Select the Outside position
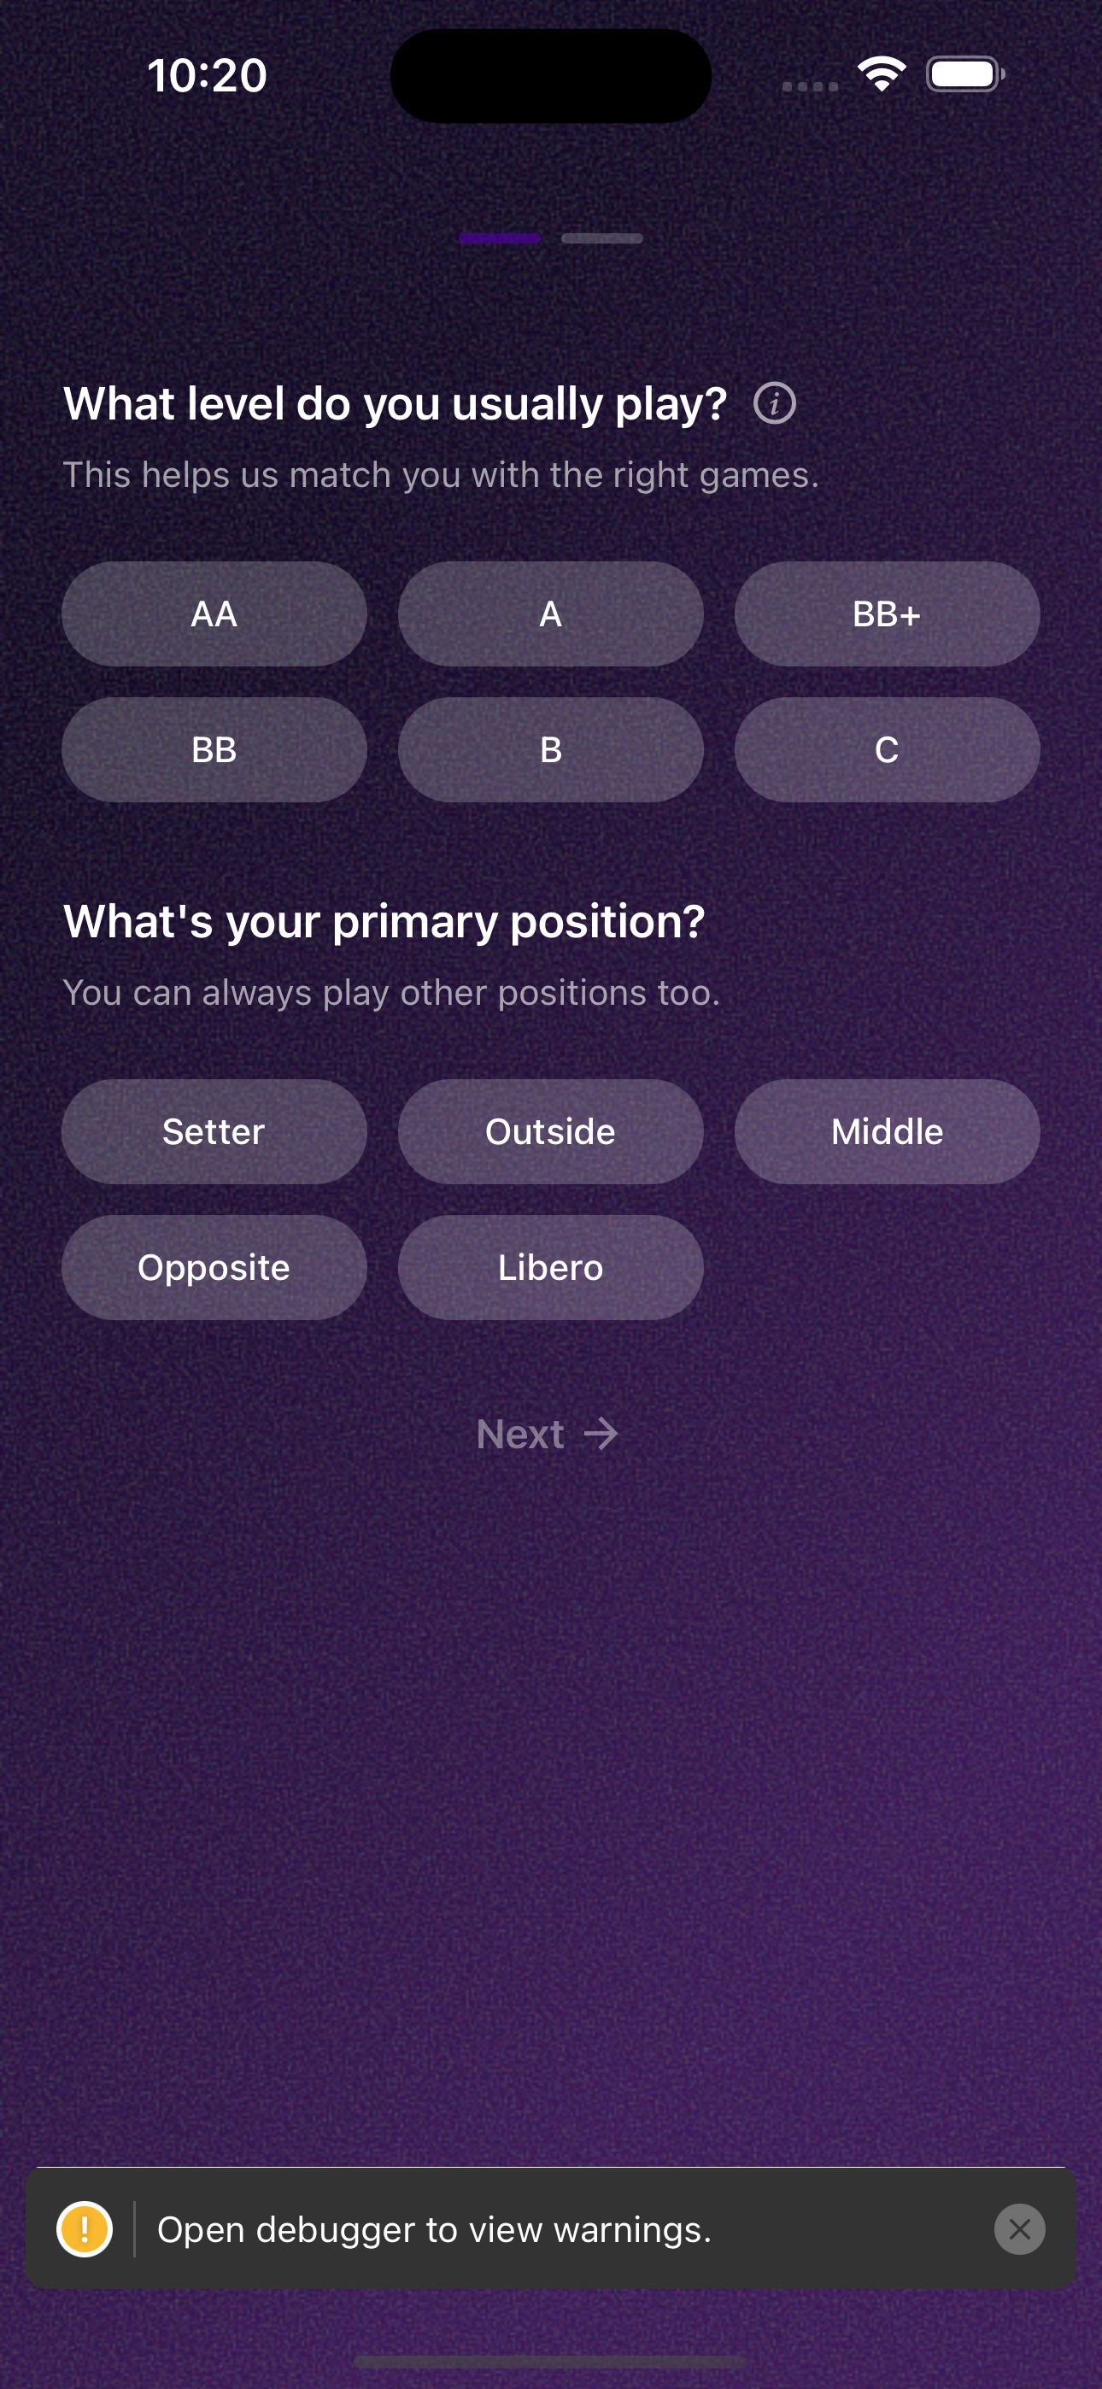This screenshot has height=2389, width=1102. click(x=550, y=1131)
